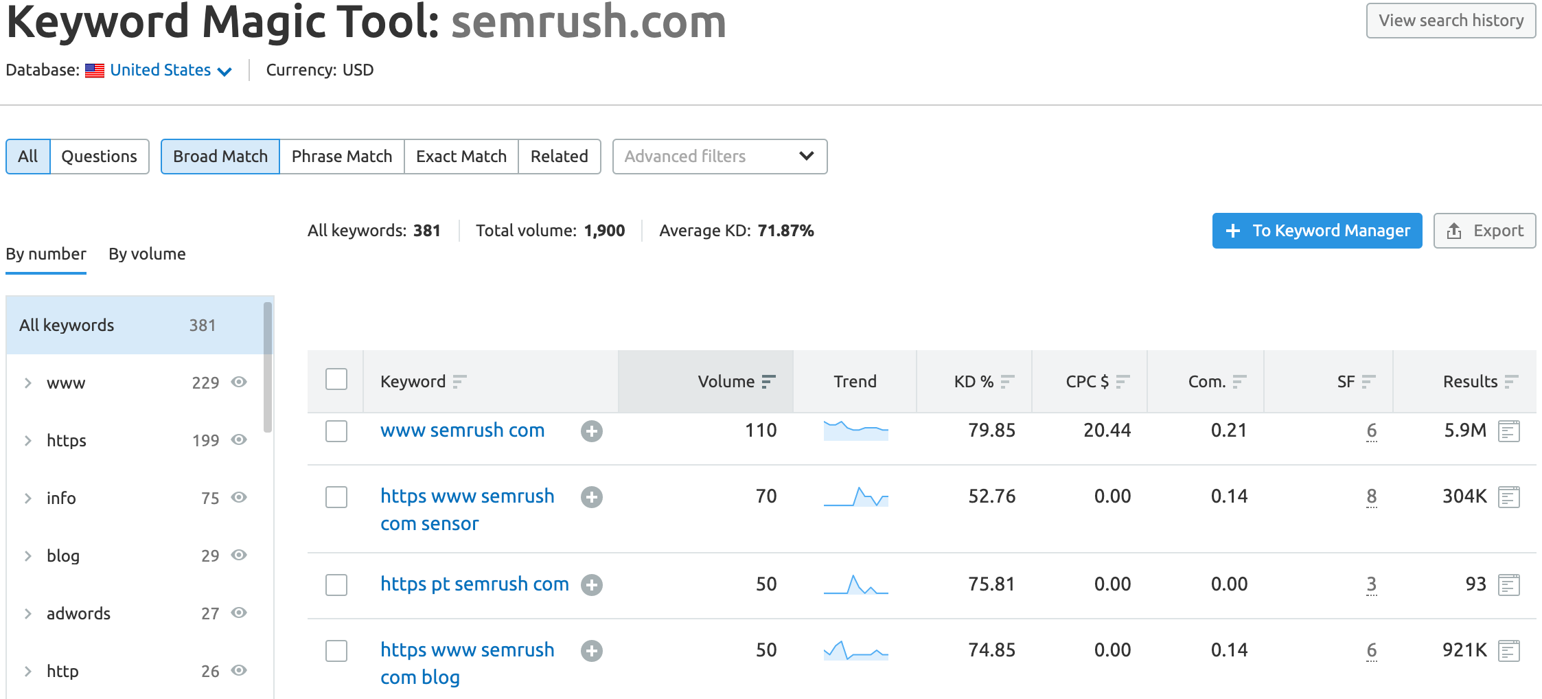Add 'https www semrush com blog' via plus icon

pos(591,651)
